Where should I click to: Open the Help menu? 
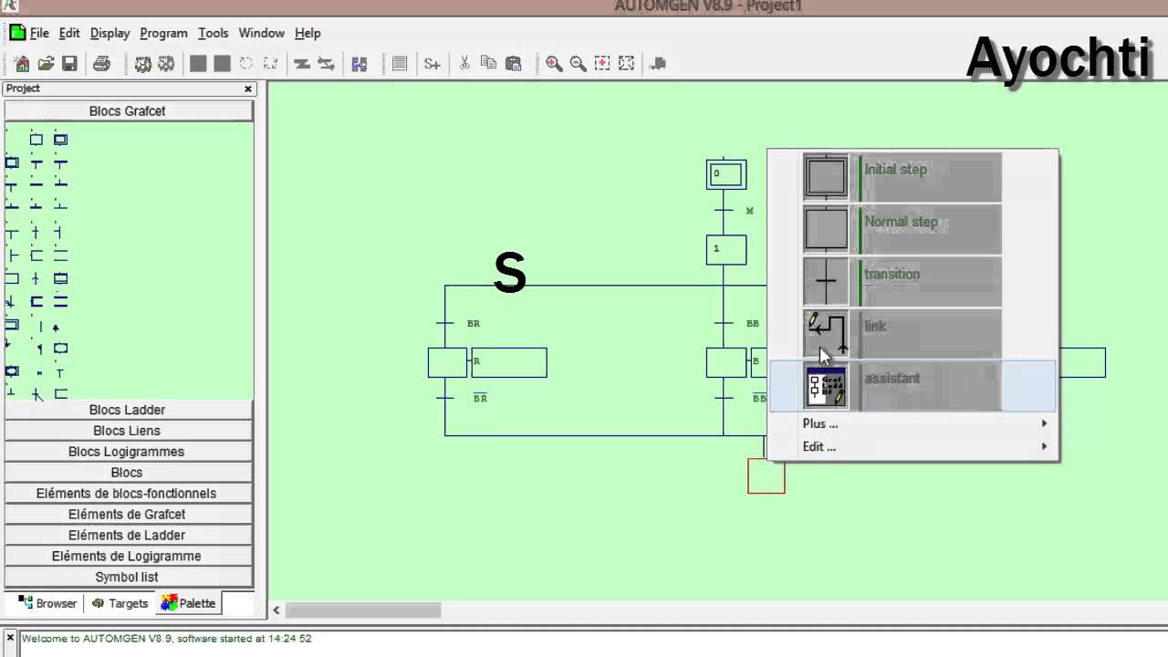coord(308,33)
